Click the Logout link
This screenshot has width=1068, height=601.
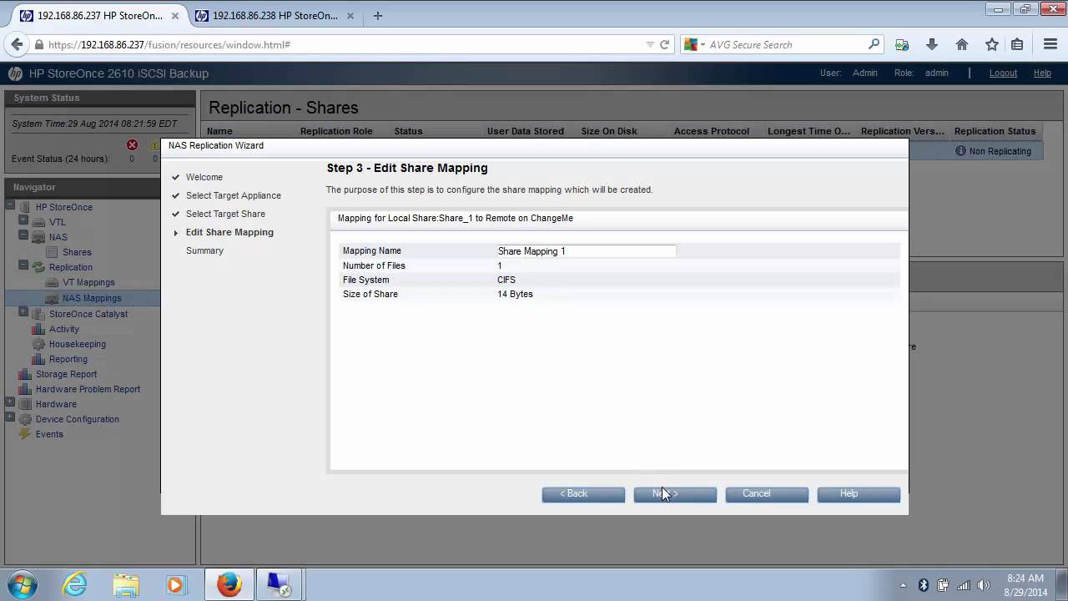(1003, 73)
